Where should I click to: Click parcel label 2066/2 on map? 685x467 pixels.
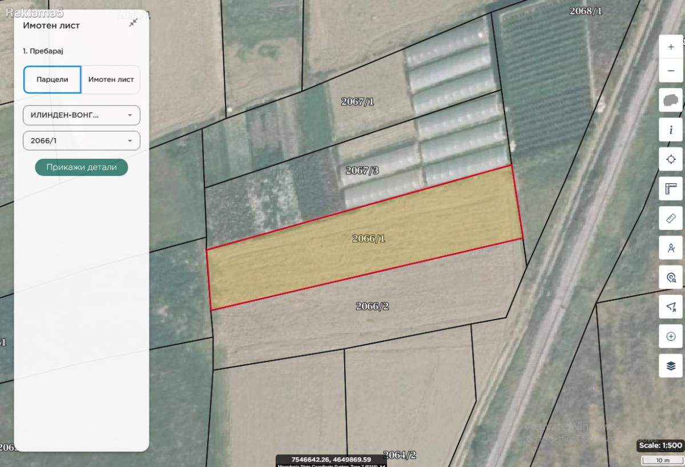coord(372,306)
